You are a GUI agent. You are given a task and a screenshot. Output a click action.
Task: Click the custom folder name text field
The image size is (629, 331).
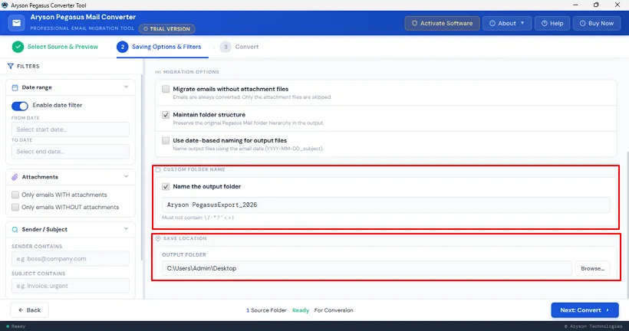point(386,205)
